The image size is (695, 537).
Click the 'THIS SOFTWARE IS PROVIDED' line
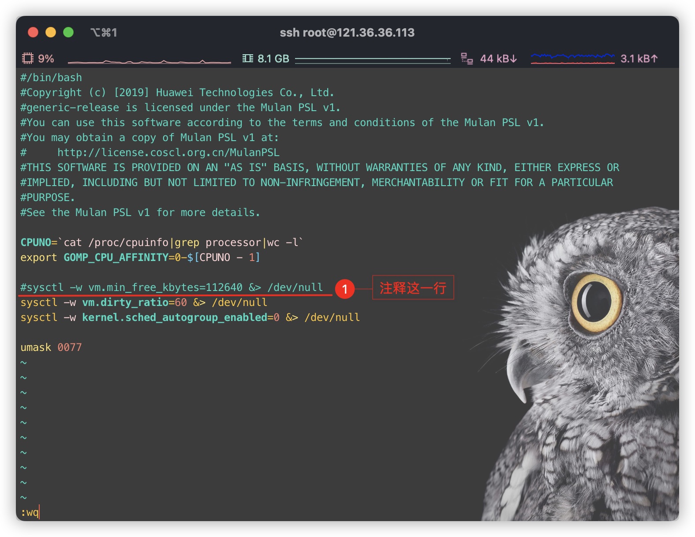(x=320, y=168)
